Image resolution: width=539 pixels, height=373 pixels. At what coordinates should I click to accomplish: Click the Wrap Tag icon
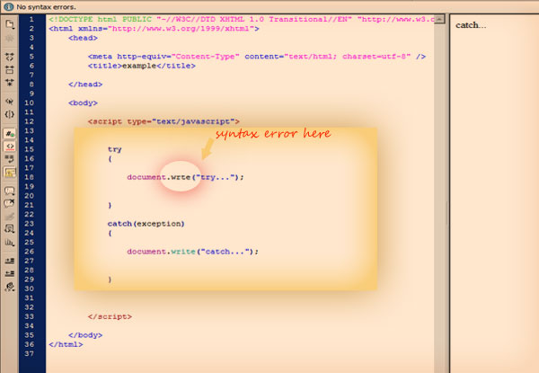tap(10, 217)
